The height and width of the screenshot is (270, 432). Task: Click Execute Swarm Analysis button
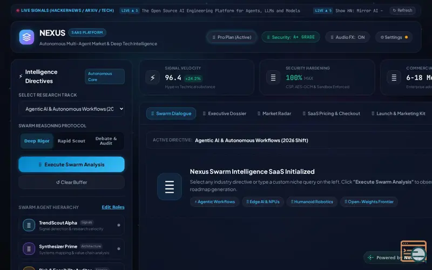[72, 165]
